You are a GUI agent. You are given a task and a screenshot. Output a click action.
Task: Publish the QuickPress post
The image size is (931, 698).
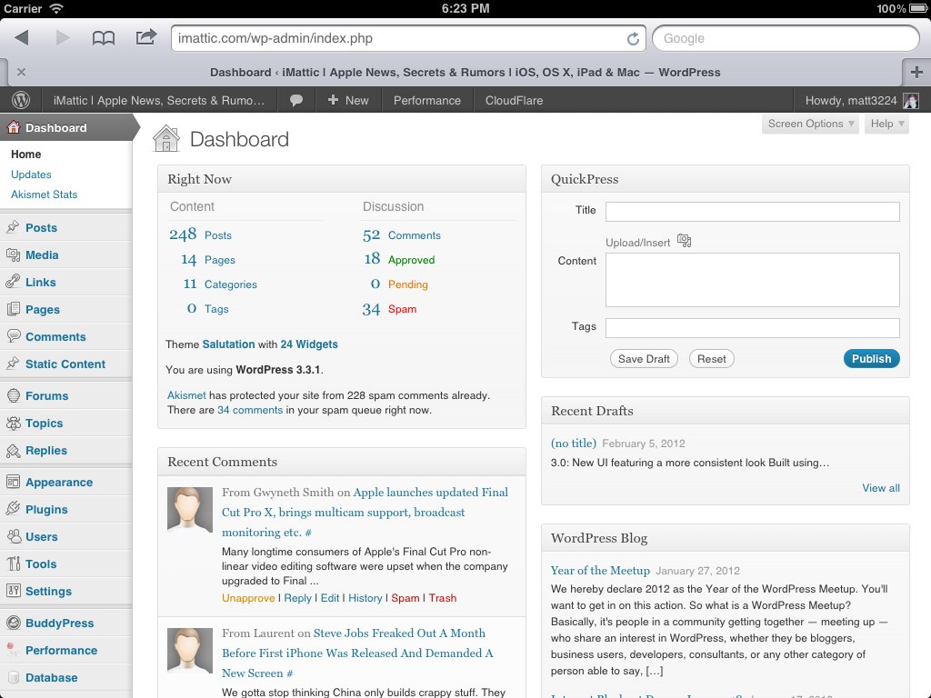871,358
